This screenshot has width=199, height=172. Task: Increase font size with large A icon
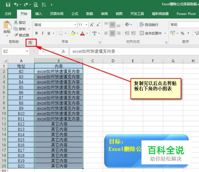point(92,25)
